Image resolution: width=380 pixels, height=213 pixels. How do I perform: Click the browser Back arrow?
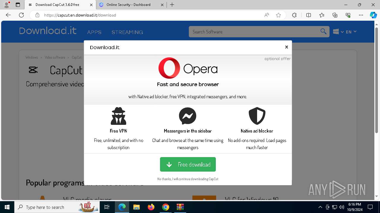8,15
